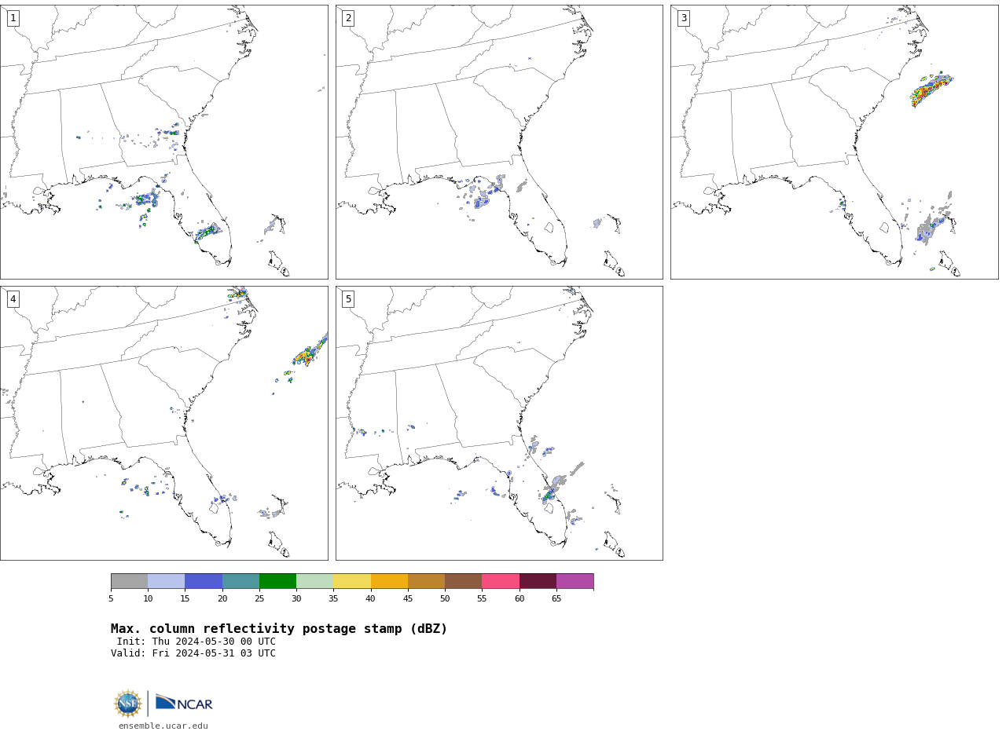Open ensemble member 2 map panel
The width and height of the screenshot is (1006, 735).
[499, 142]
